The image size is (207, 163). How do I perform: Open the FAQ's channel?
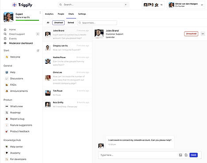[x=13, y=85]
